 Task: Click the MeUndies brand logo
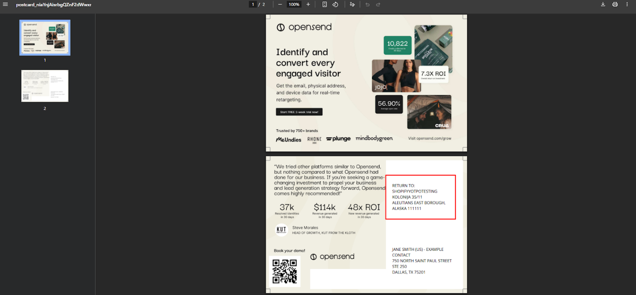coord(289,139)
